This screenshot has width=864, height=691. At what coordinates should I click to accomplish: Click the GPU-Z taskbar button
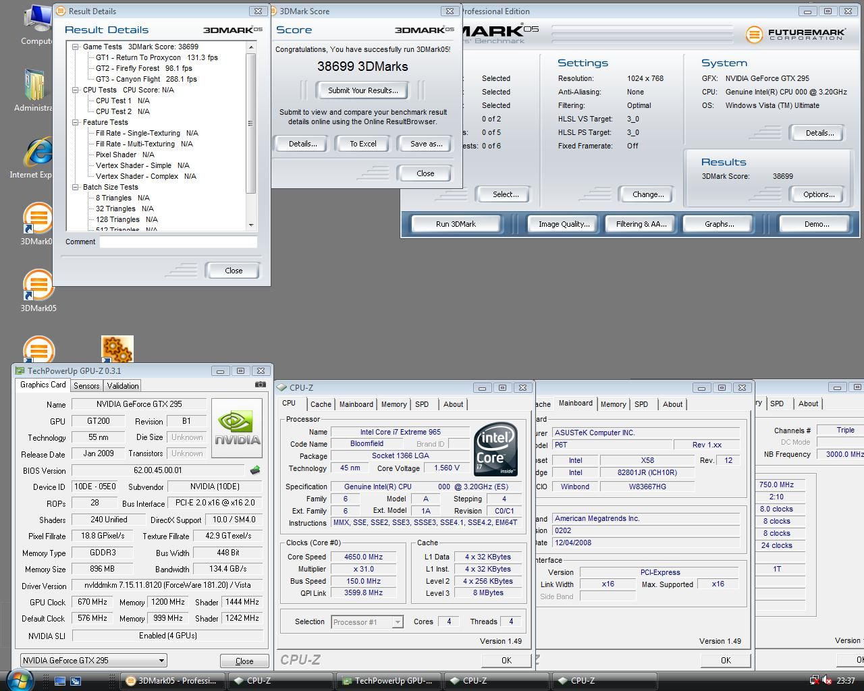click(389, 681)
